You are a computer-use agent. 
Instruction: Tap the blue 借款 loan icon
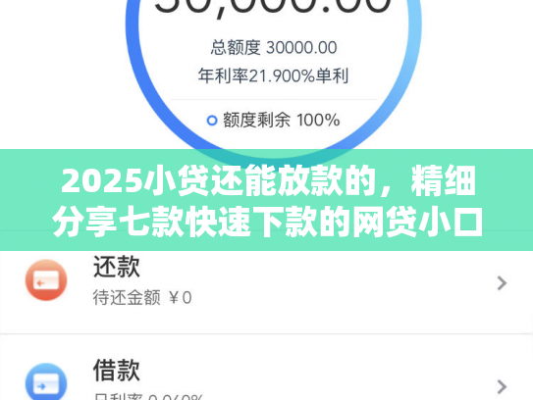tap(46, 381)
